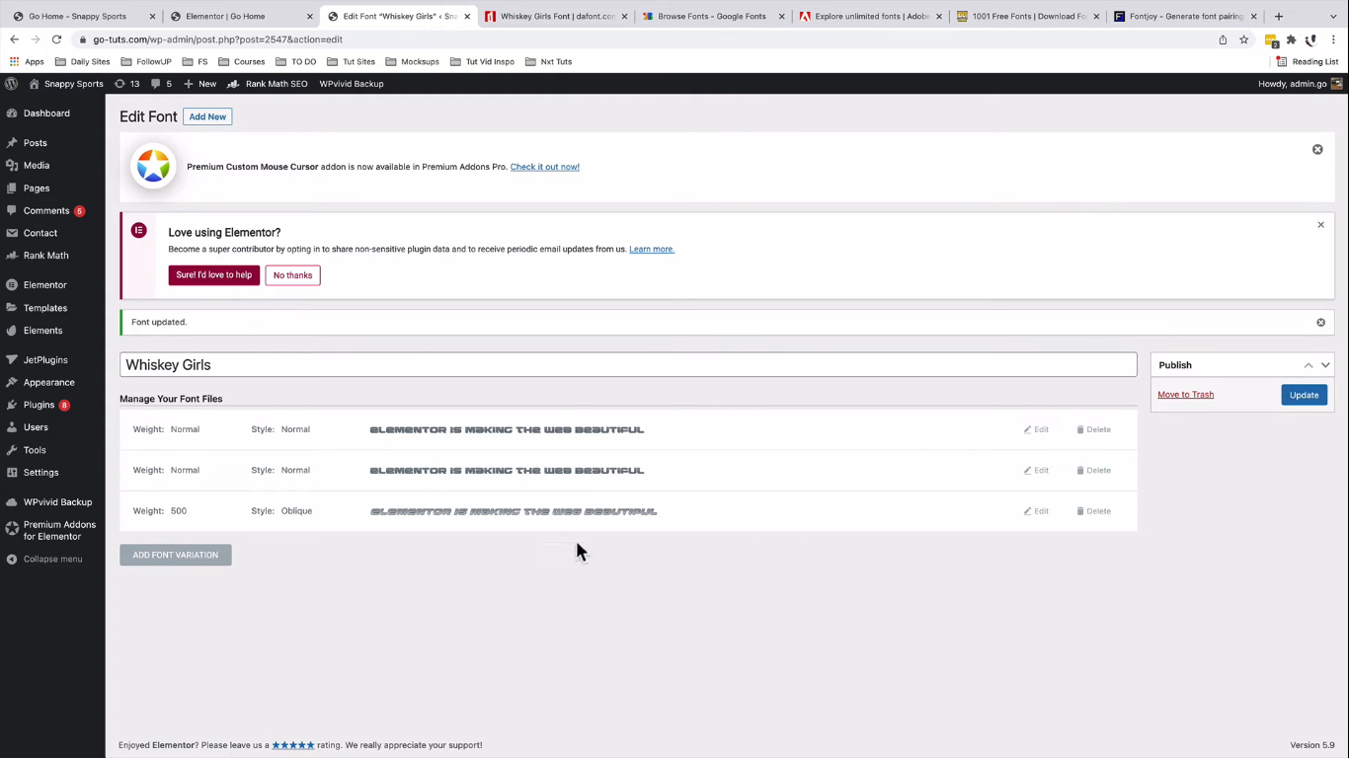Screen dimensions: 1349x758
Task: Dismiss the Font updated message
Action: (x=1320, y=323)
